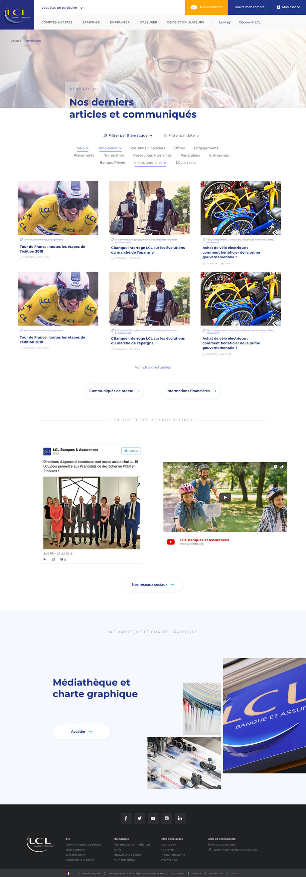Remove the Institutionnelles filter tag

tap(165, 163)
